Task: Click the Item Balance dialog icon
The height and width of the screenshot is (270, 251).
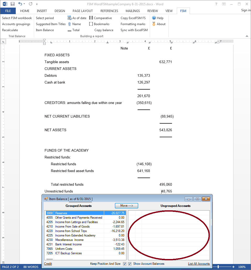Action: point(46,199)
